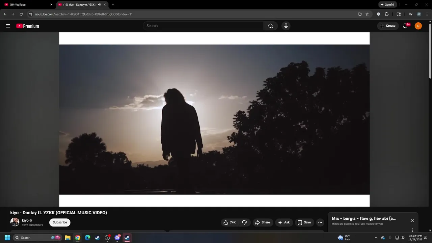Open the YouTube guide hamburger menu
This screenshot has width=432, height=243.
click(x=8, y=26)
